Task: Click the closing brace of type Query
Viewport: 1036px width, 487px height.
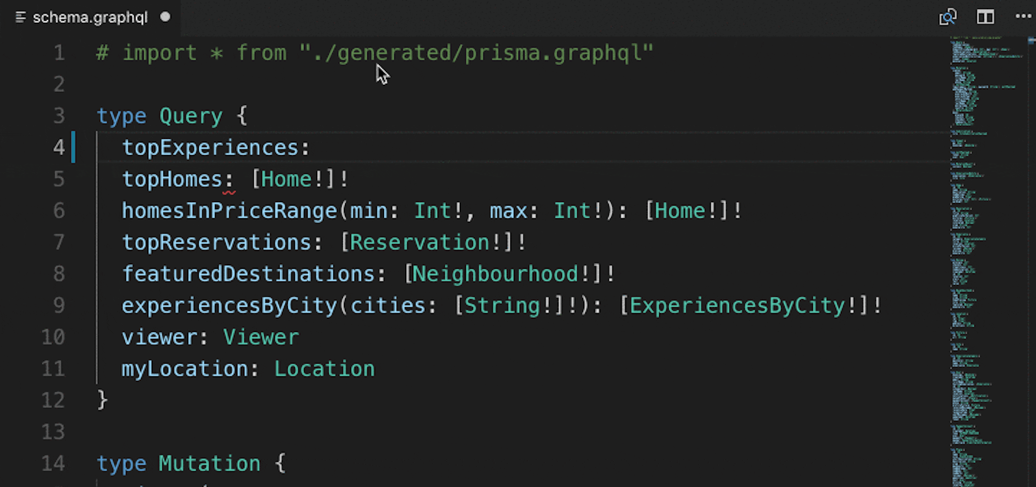Action: (x=101, y=400)
